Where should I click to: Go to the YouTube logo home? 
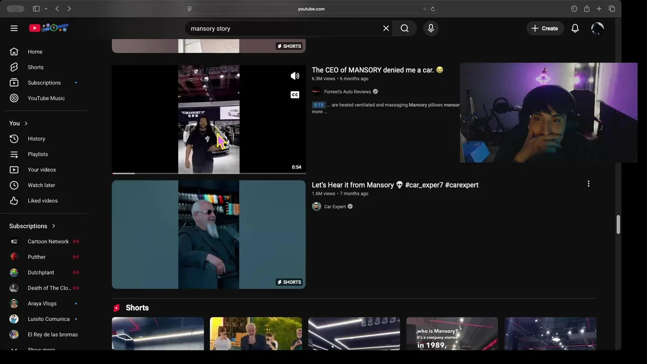pyautogui.click(x=49, y=28)
